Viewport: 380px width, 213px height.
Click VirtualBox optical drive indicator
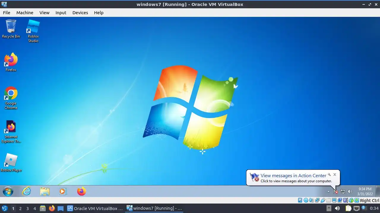click(306, 200)
